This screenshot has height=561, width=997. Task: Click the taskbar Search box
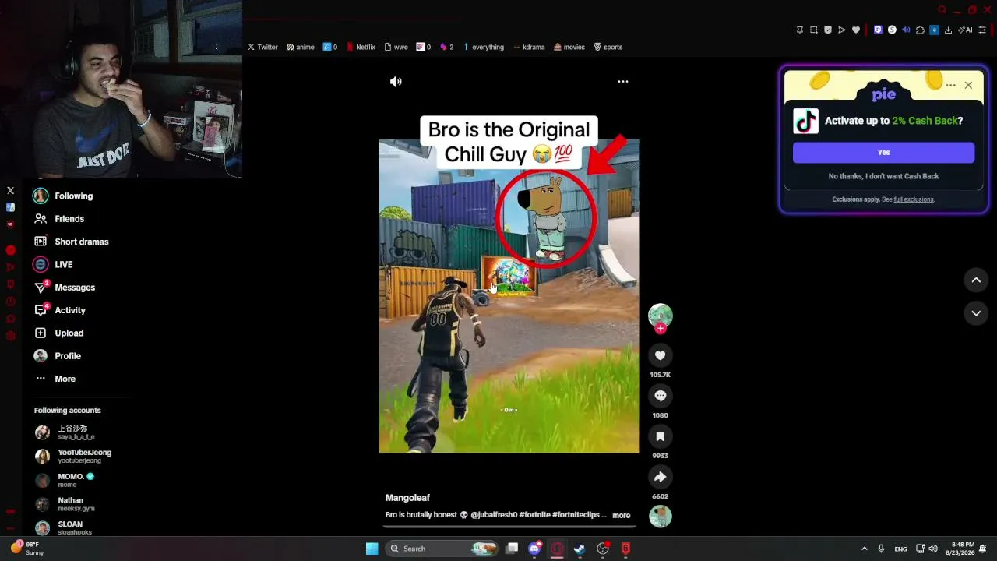pos(442,549)
